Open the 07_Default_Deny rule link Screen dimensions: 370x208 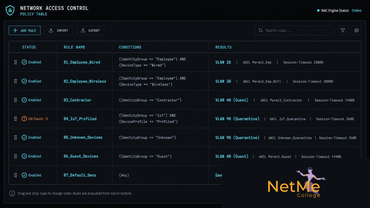(80, 175)
